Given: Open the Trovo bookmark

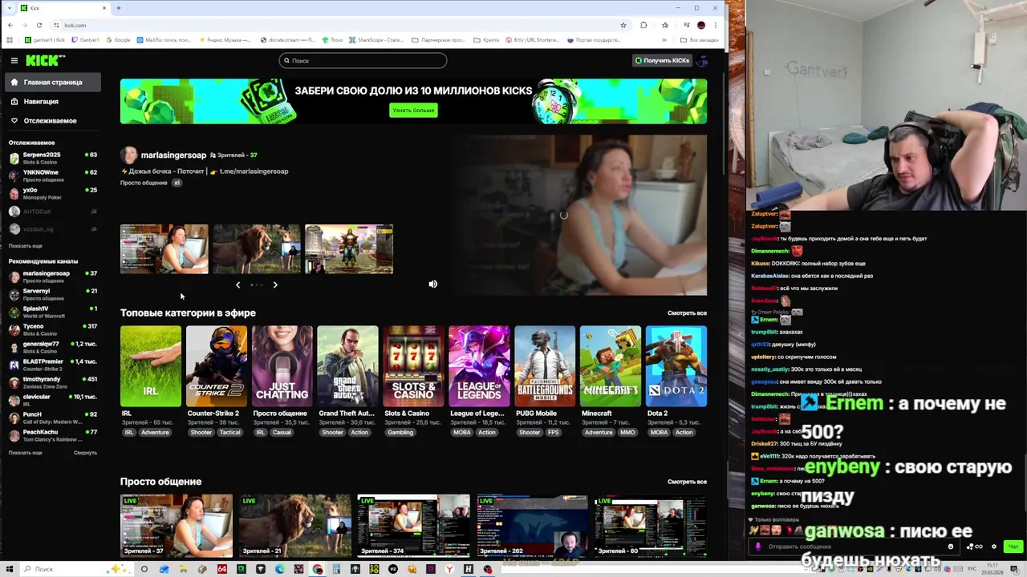Looking at the screenshot, I should click(331, 40).
